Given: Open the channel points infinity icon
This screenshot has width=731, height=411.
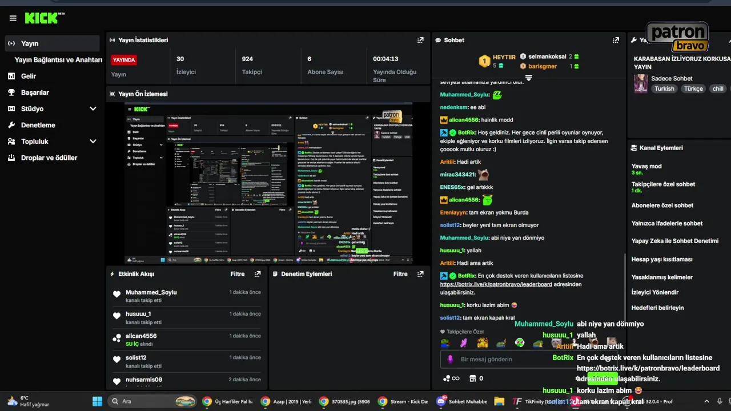Looking at the screenshot, I should point(451,378).
